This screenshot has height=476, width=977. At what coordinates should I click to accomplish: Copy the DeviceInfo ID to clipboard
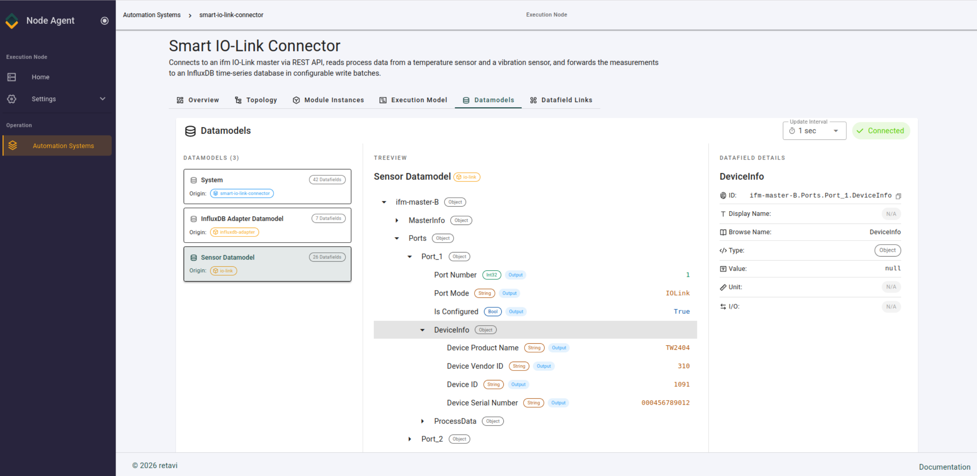point(898,196)
